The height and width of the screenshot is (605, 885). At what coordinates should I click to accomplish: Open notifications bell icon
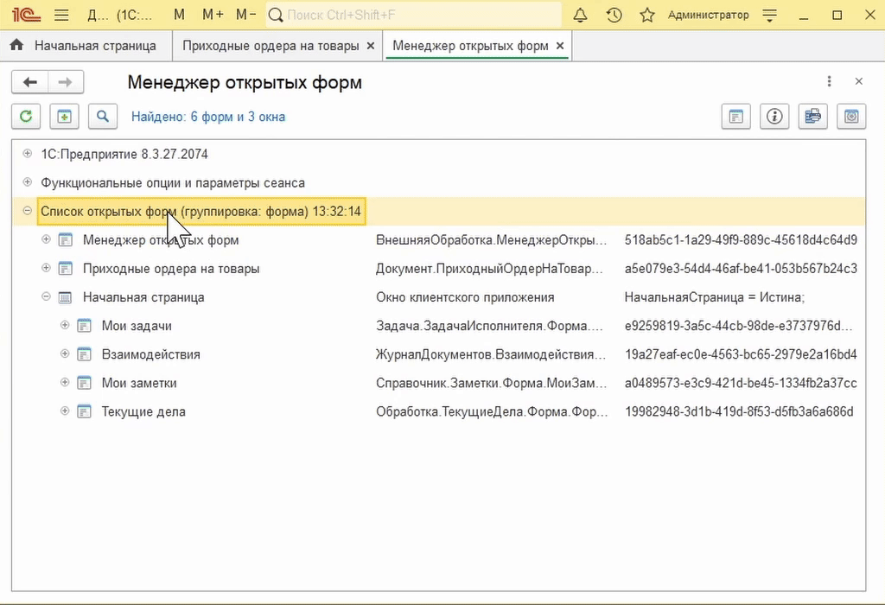point(580,15)
